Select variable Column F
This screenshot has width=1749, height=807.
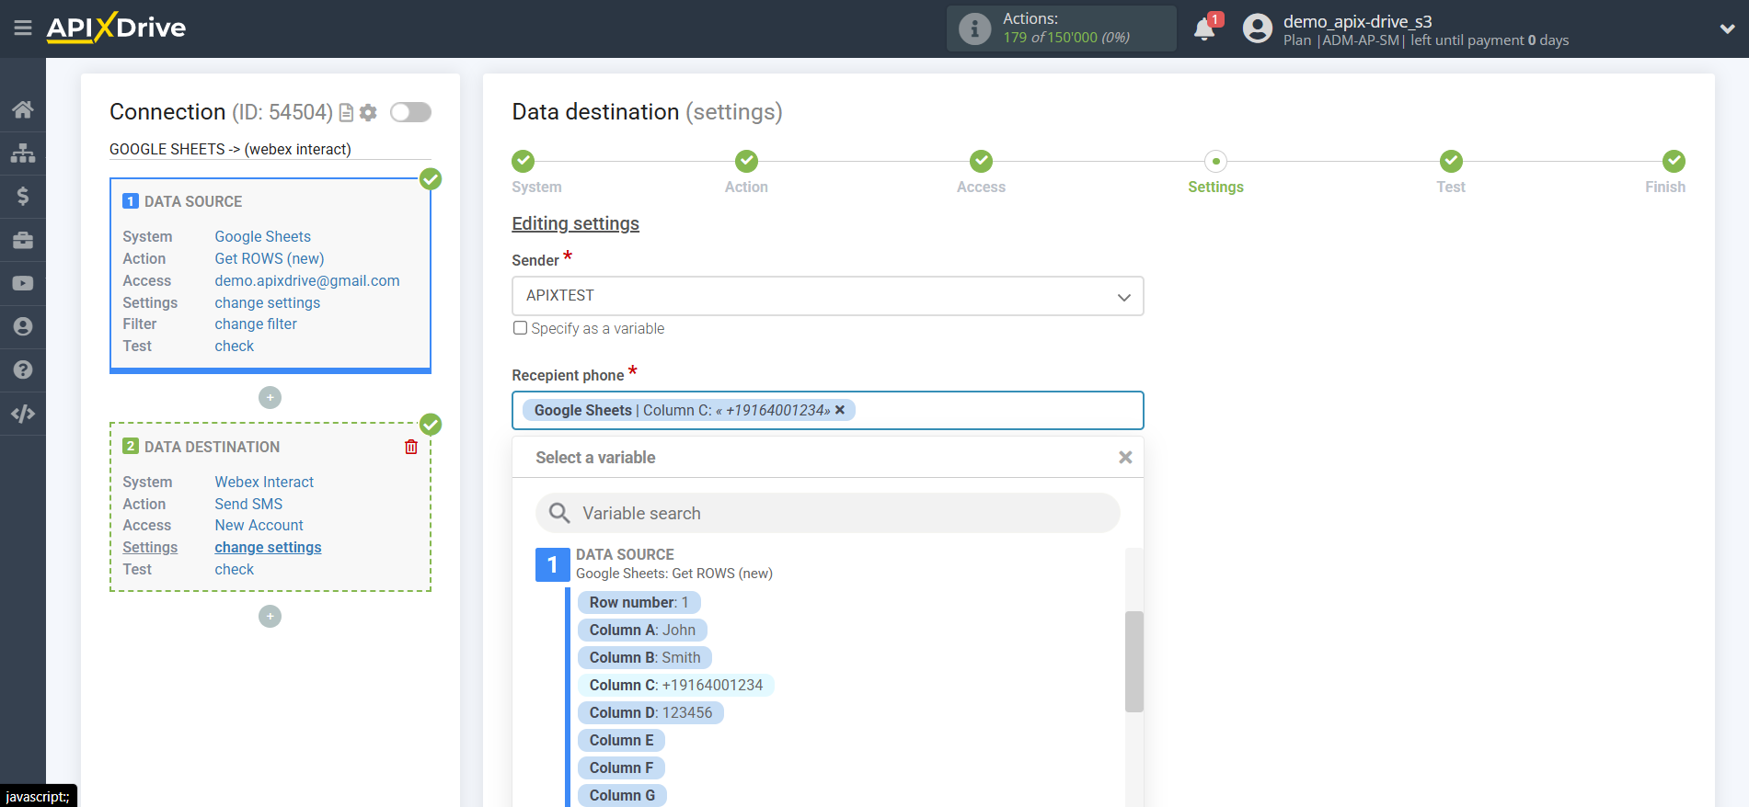pyautogui.click(x=621, y=767)
